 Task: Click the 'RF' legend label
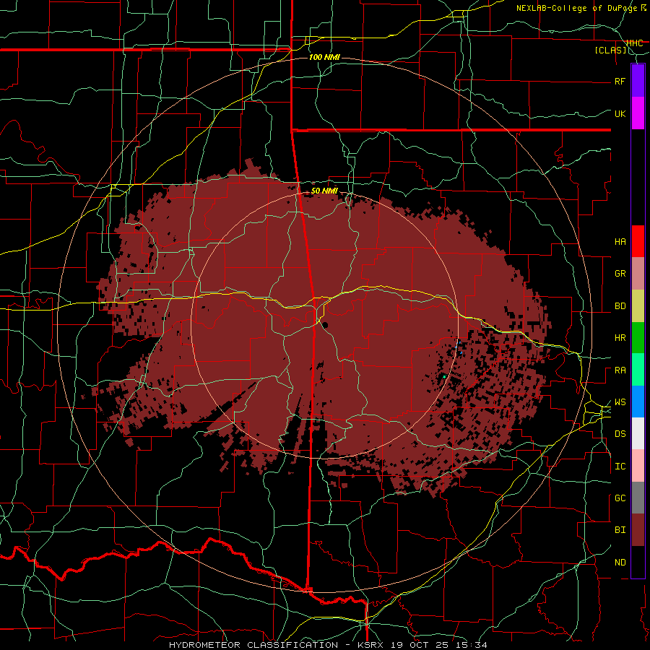pos(620,82)
